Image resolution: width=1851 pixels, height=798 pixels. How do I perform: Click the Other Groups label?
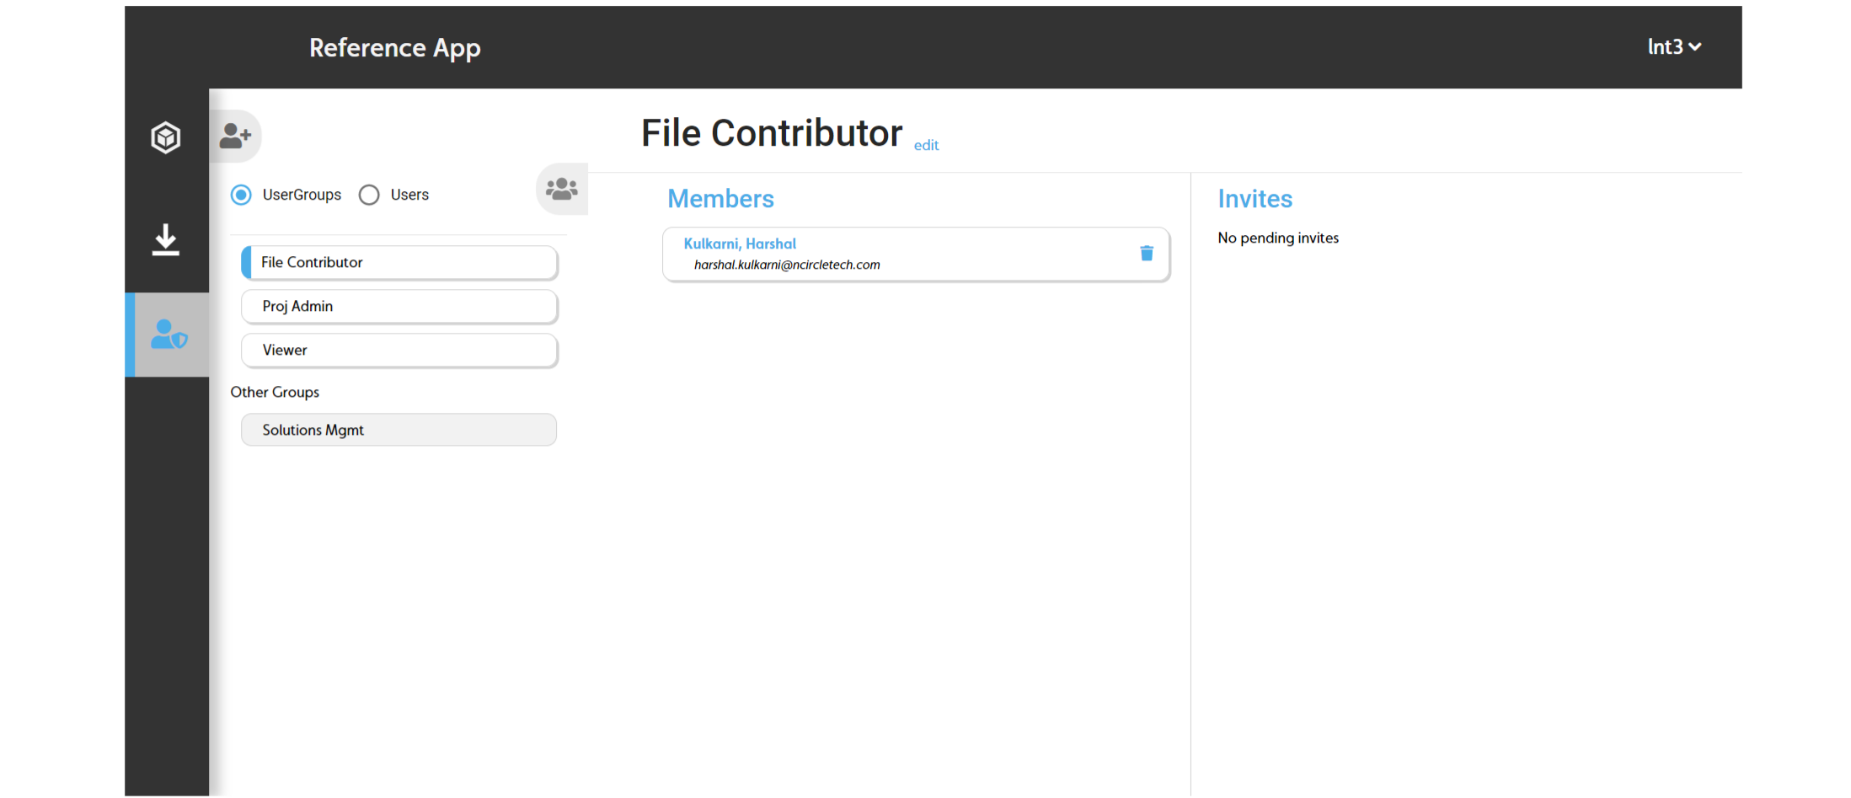point(275,392)
